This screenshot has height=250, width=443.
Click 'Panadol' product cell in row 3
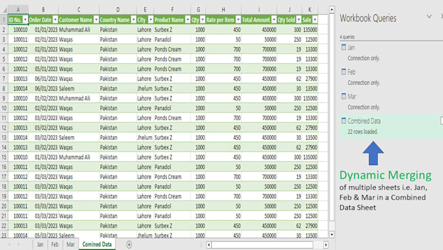[x=172, y=39]
